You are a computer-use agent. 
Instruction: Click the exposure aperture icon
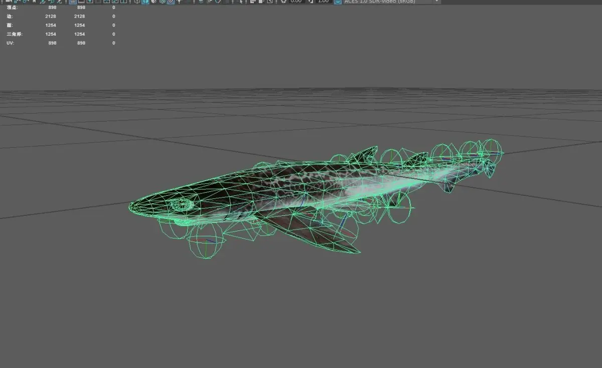click(283, 2)
